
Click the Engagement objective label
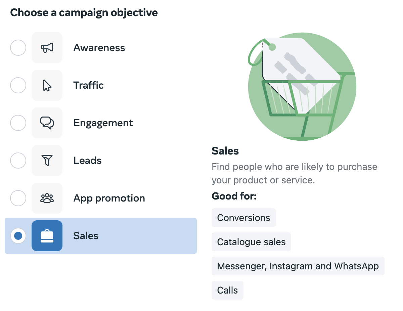point(103,123)
